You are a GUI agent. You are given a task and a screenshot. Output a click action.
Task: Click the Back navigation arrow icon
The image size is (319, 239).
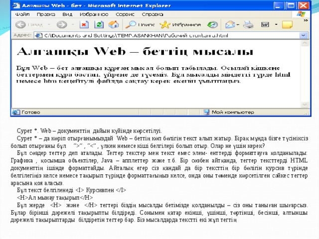click(x=20, y=24)
